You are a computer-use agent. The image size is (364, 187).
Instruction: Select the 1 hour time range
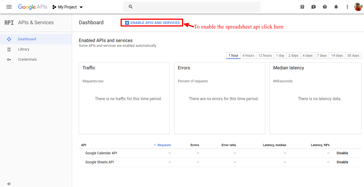[233, 56]
